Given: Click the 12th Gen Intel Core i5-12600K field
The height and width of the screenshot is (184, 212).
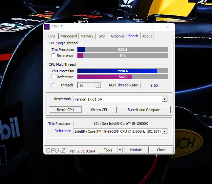Looking at the screenshot, I should [121, 124].
